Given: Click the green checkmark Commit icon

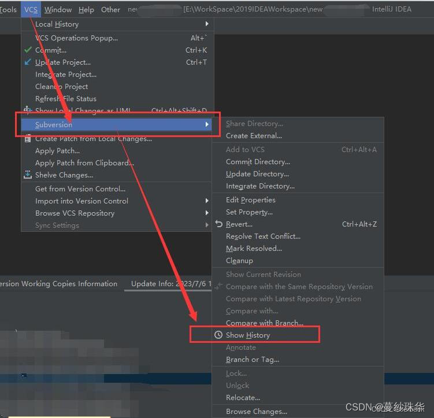Looking at the screenshot, I should point(28,50).
